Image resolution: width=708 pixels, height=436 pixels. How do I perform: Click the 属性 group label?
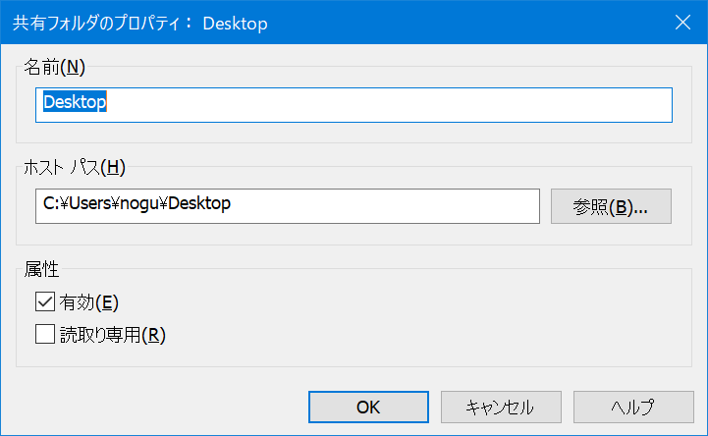[x=41, y=269]
